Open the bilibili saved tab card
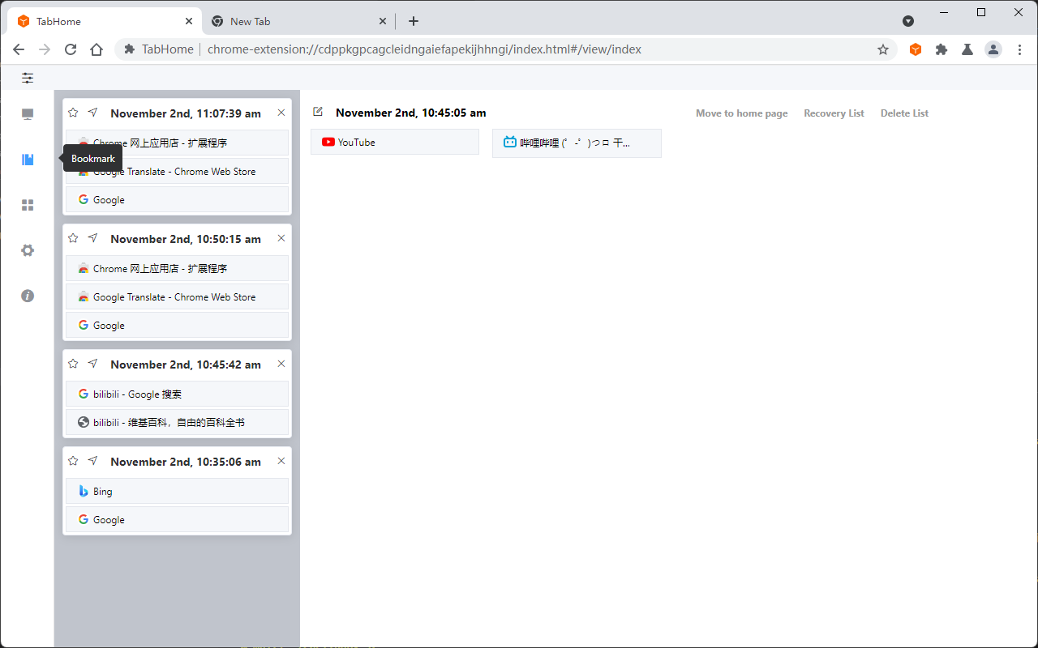This screenshot has height=648, width=1038. point(577,143)
